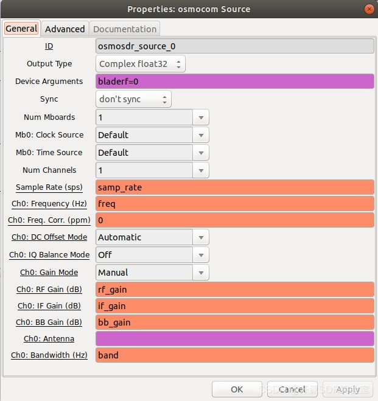Click the Apply button
This screenshot has width=378, height=401.
tap(348, 389)
